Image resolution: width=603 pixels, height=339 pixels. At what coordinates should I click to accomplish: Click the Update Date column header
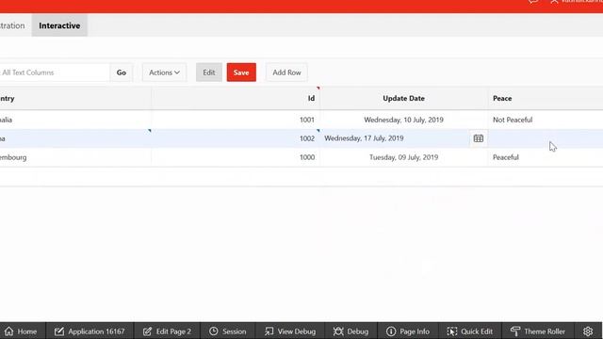coord(403,98)
